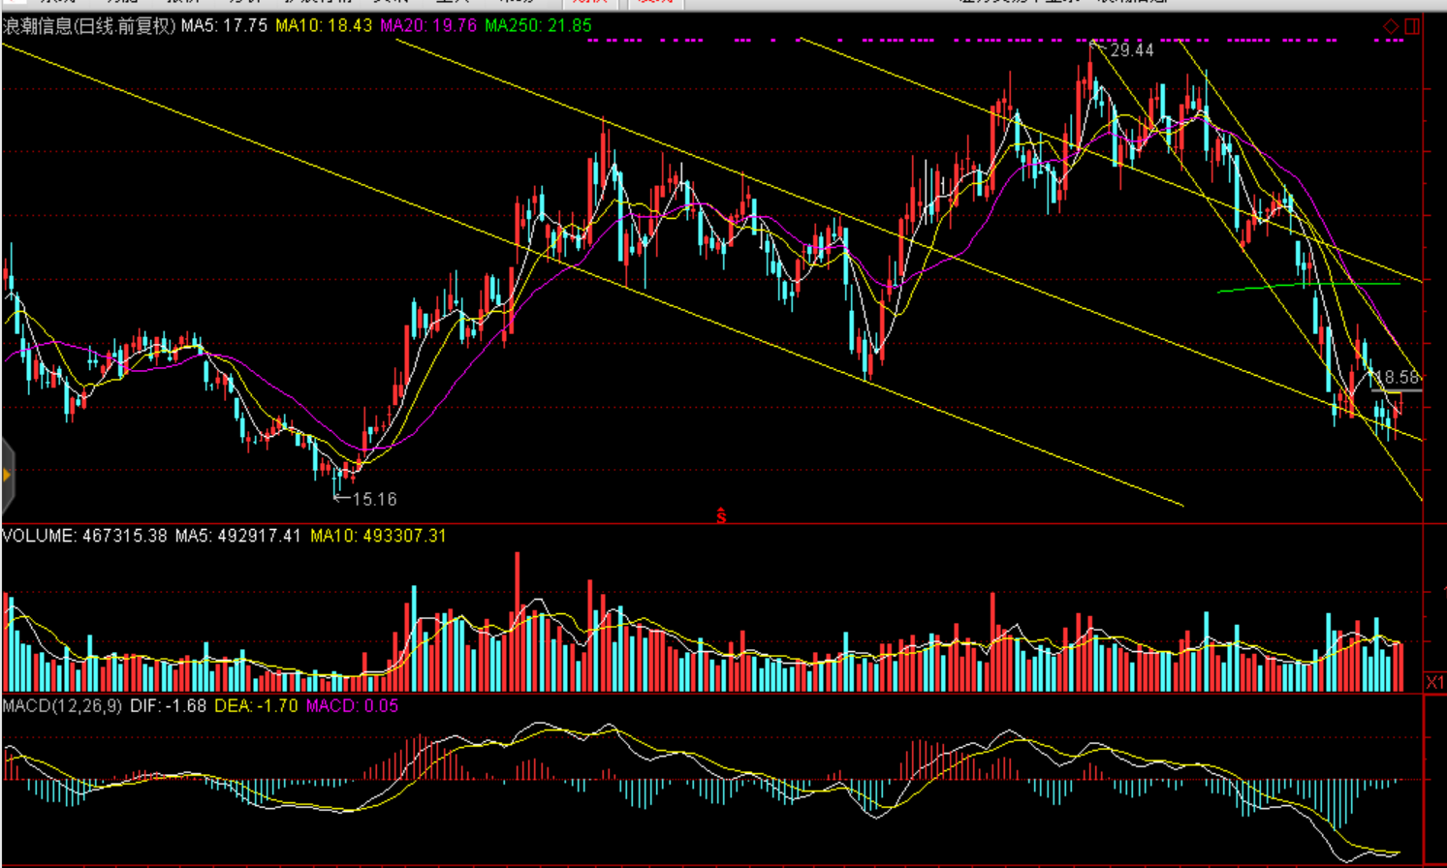Click the red S marker below the chart

(x=721, y=516)
